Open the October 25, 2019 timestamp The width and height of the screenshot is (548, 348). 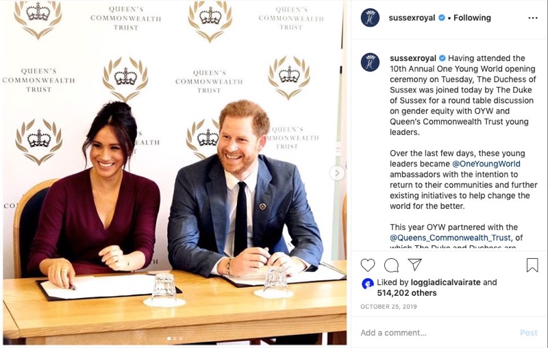[x=388, y=306]
